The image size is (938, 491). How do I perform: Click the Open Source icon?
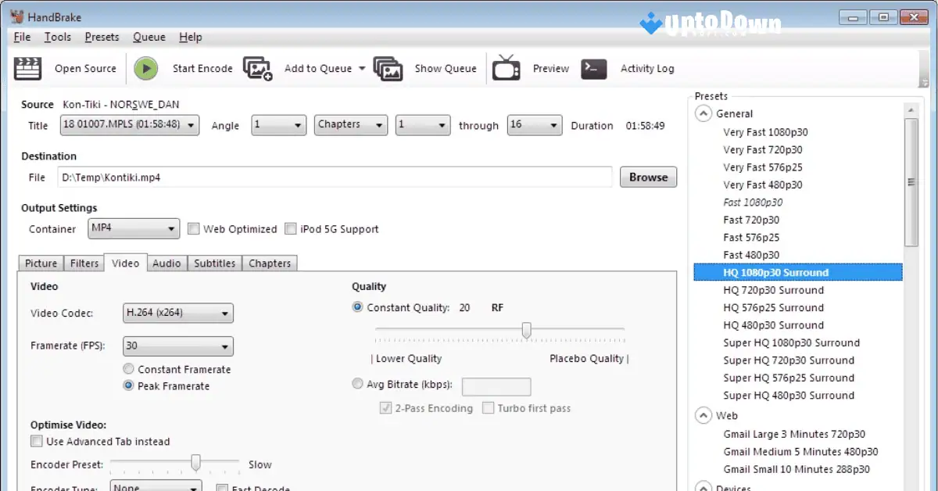coord(28,68)
